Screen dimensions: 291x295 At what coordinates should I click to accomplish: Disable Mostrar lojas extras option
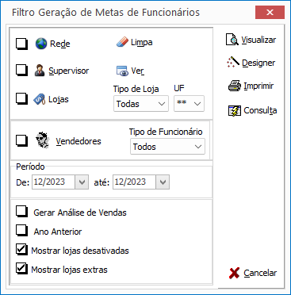point(21,269)
